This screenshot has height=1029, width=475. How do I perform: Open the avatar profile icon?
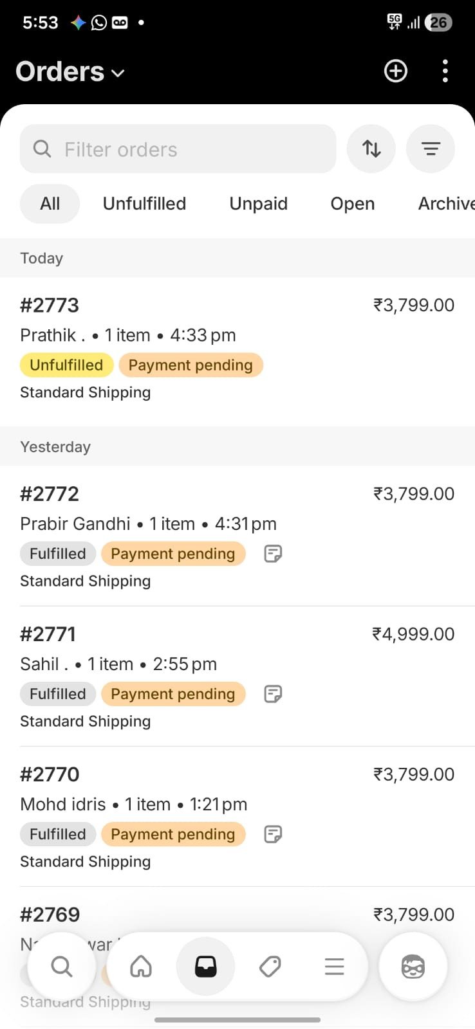(413, 966)
